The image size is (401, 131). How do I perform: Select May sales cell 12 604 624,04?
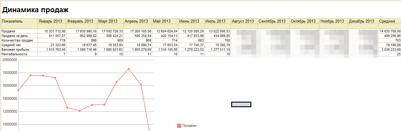click(165, 31)
